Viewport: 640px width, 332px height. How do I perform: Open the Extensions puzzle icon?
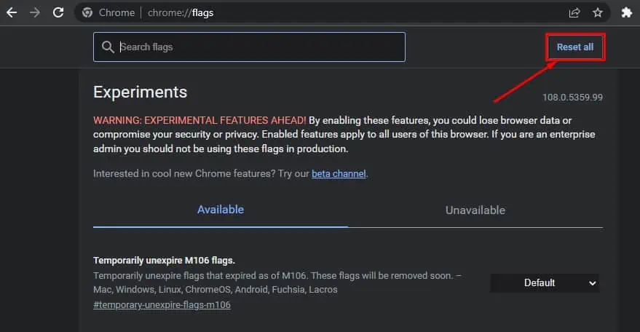point(627,12)
